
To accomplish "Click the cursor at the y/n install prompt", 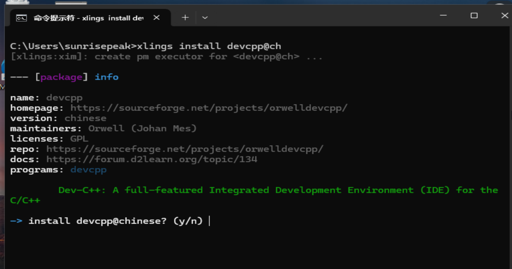I will [x=209, y=221].
